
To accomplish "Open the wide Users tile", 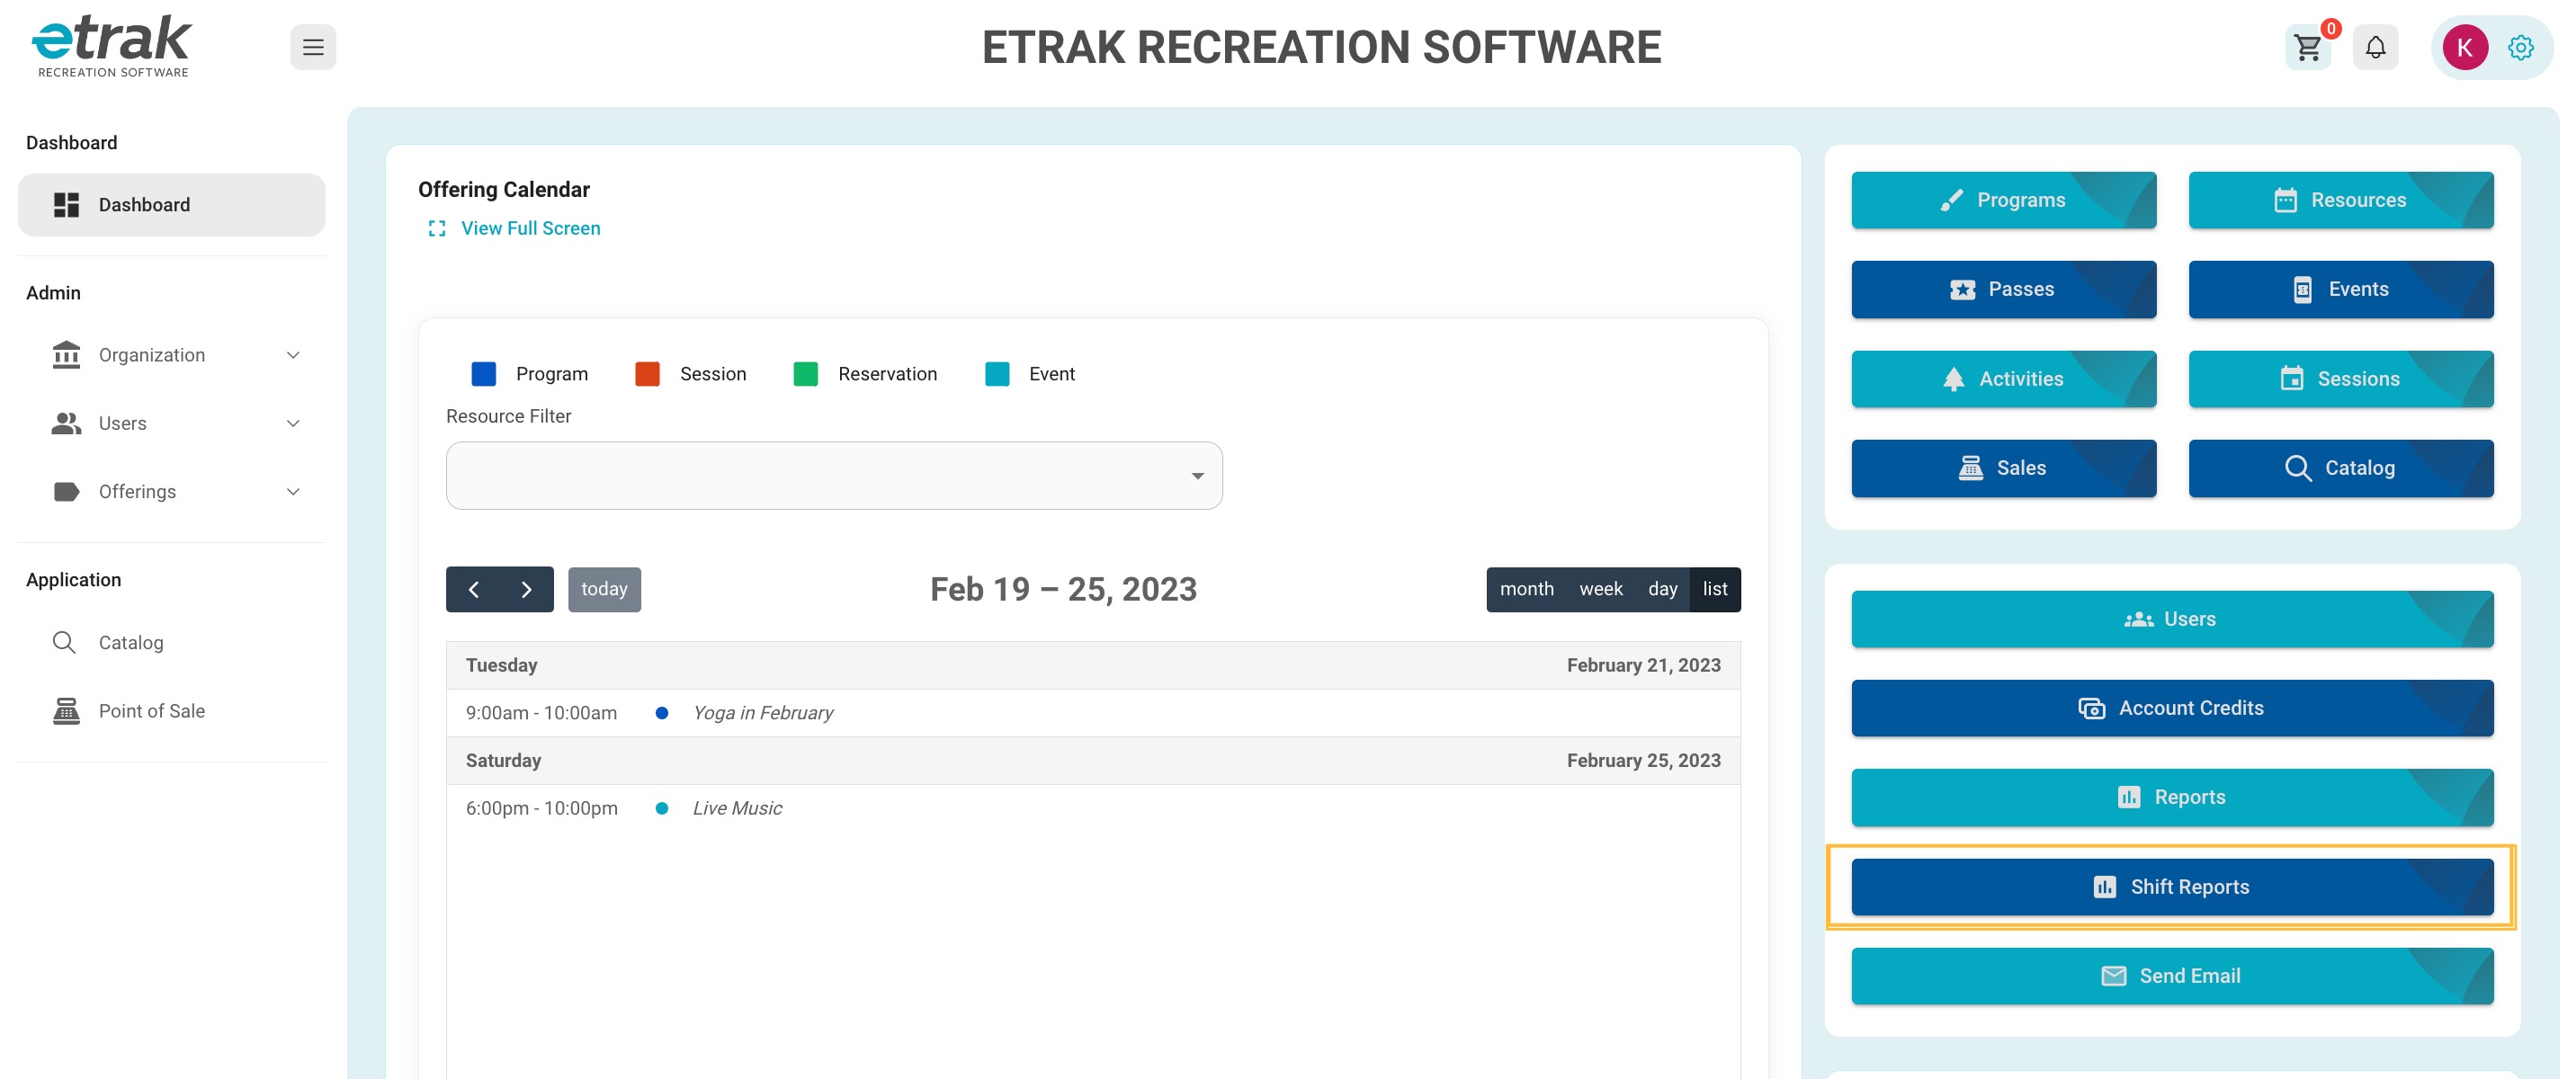I will [x=2172, y=619].
